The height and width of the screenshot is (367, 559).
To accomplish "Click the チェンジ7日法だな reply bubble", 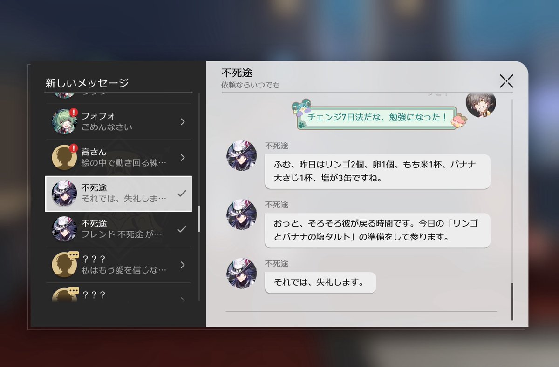I will 376,118.
